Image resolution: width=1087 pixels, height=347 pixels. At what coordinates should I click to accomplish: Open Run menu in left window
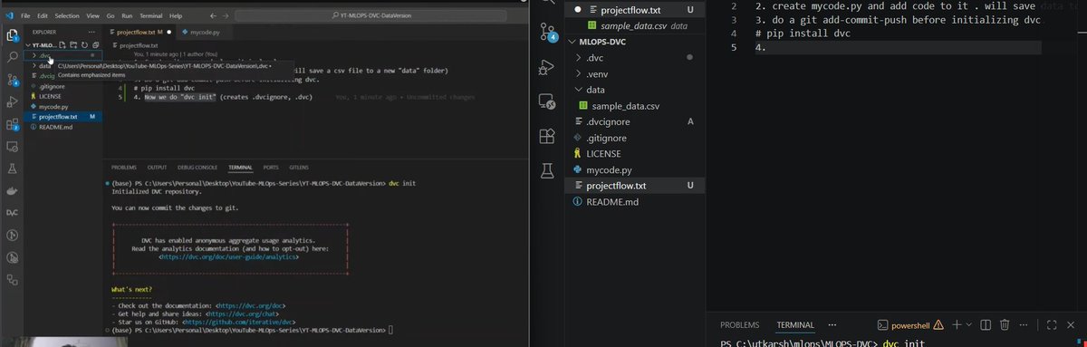pyautogui.click(x=128, y=16)
